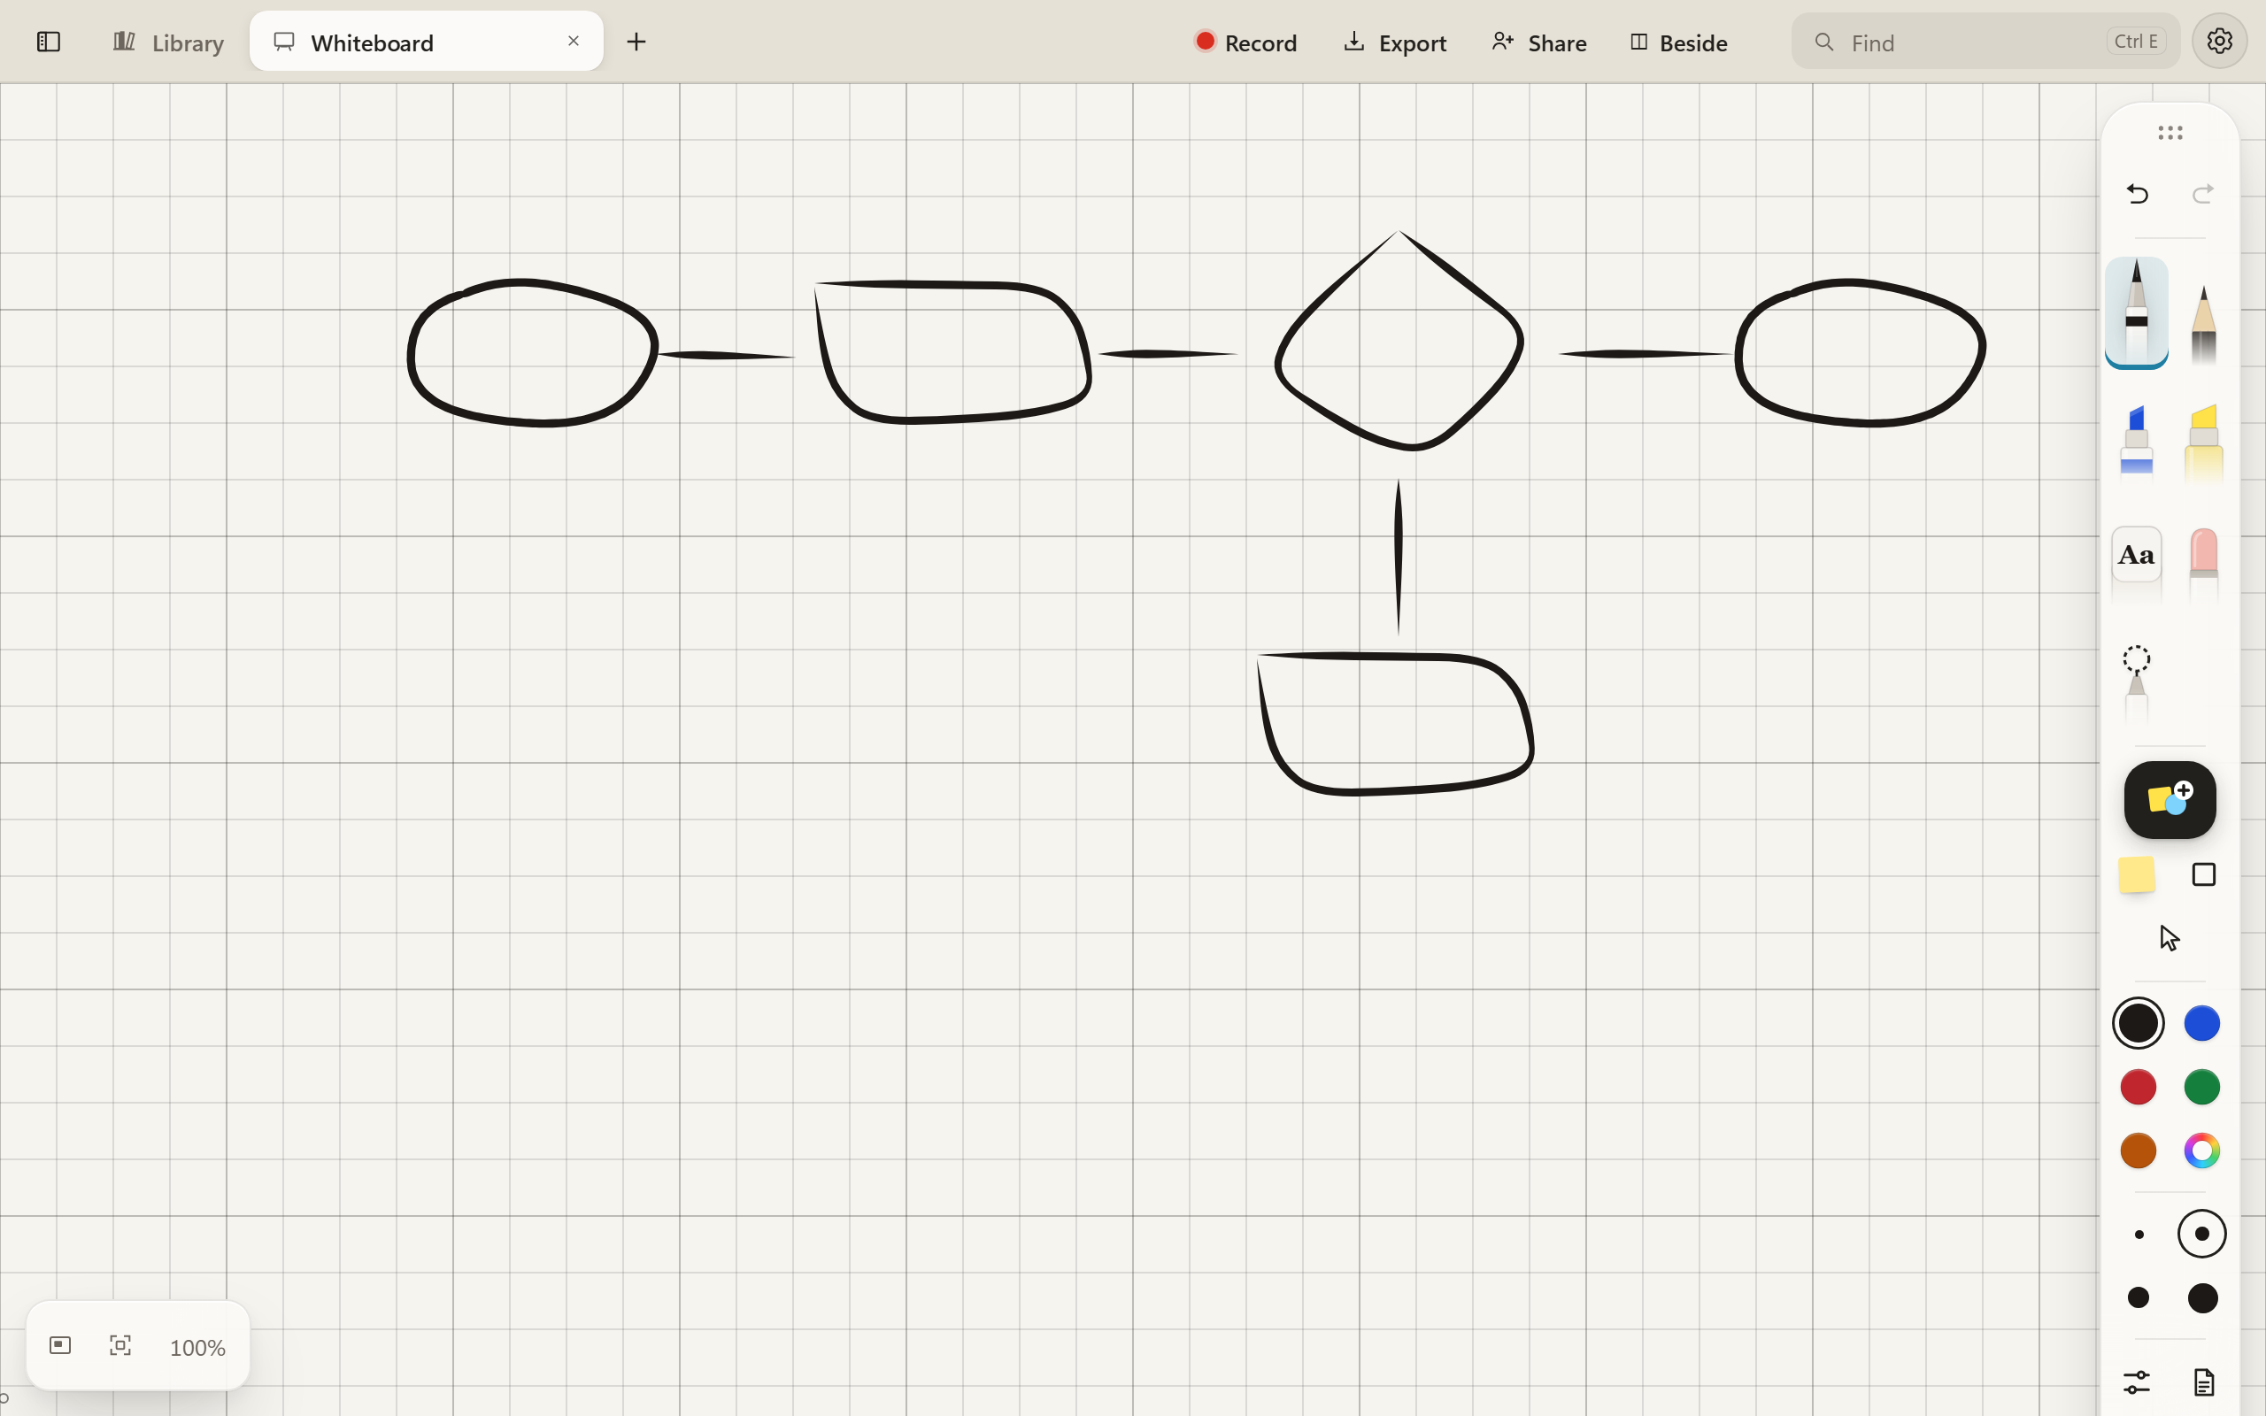Pick the orange color swatch
Screen dimensions: 2266x1416
click(x=2138, y=1151)
